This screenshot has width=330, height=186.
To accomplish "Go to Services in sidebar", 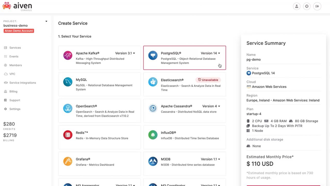I will pos(15,48).
